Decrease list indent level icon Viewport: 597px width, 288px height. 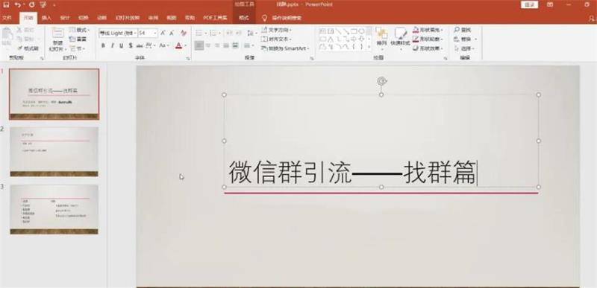[x=229, y=33]
